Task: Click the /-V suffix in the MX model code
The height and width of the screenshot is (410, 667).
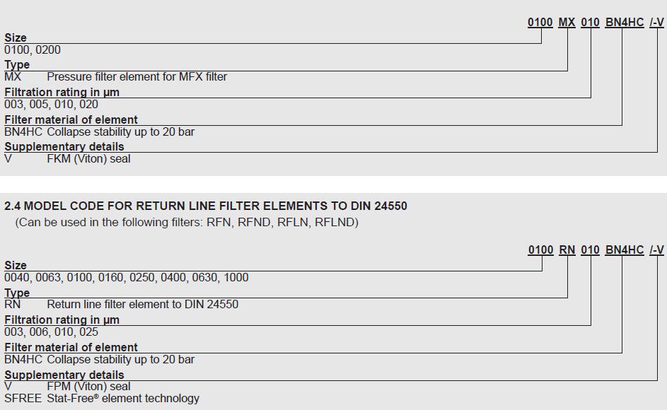Action: pyautogui.click(x=657, y=23)
